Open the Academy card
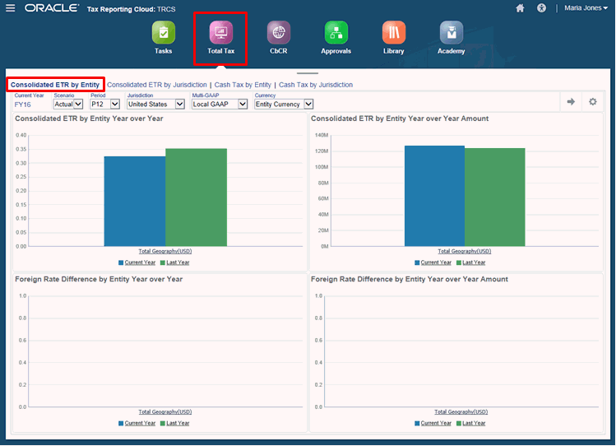The height and width of the screenshot is (446, 616). [452, 38]
